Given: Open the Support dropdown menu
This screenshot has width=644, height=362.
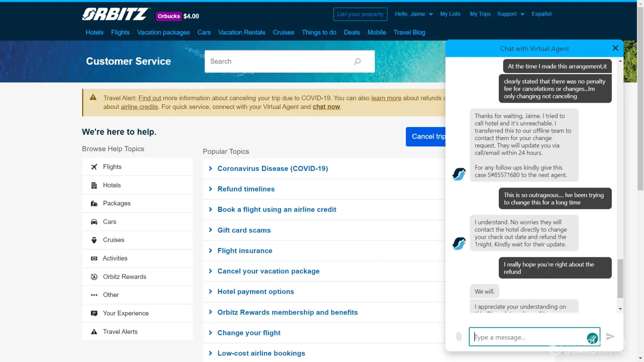Looking at the screenshot, I should coord(510,14).
